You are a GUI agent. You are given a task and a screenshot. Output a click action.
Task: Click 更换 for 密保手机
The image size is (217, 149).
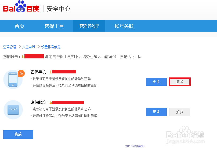click(156, 82)
